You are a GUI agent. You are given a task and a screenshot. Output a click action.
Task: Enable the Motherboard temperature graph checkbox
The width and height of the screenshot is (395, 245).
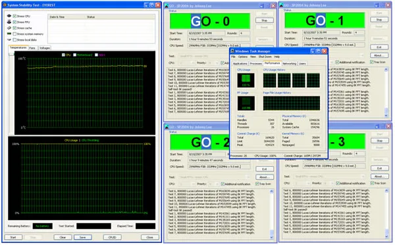75,55
